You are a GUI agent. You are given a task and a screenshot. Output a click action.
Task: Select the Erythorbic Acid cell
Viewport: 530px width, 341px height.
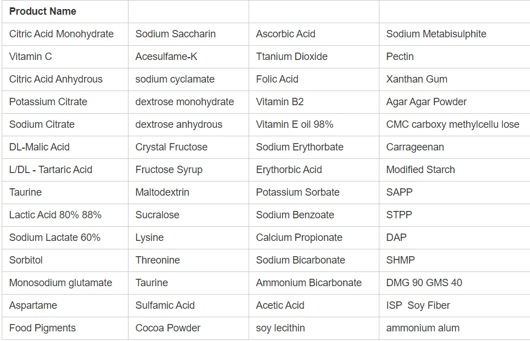click(289, 170)
